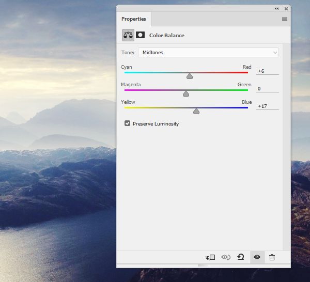This screenshot has height=282, width=310.
Task: Uncheck the Preserve Luminosity checkbox
Action: coord(127,123)
